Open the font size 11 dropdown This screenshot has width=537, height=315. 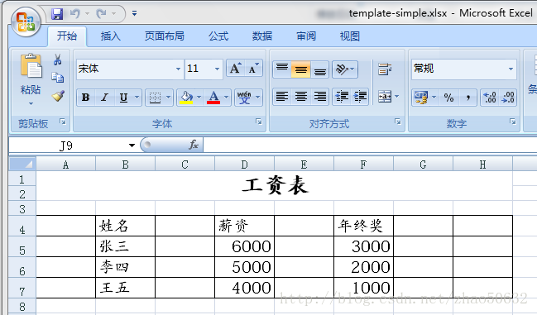217,69
